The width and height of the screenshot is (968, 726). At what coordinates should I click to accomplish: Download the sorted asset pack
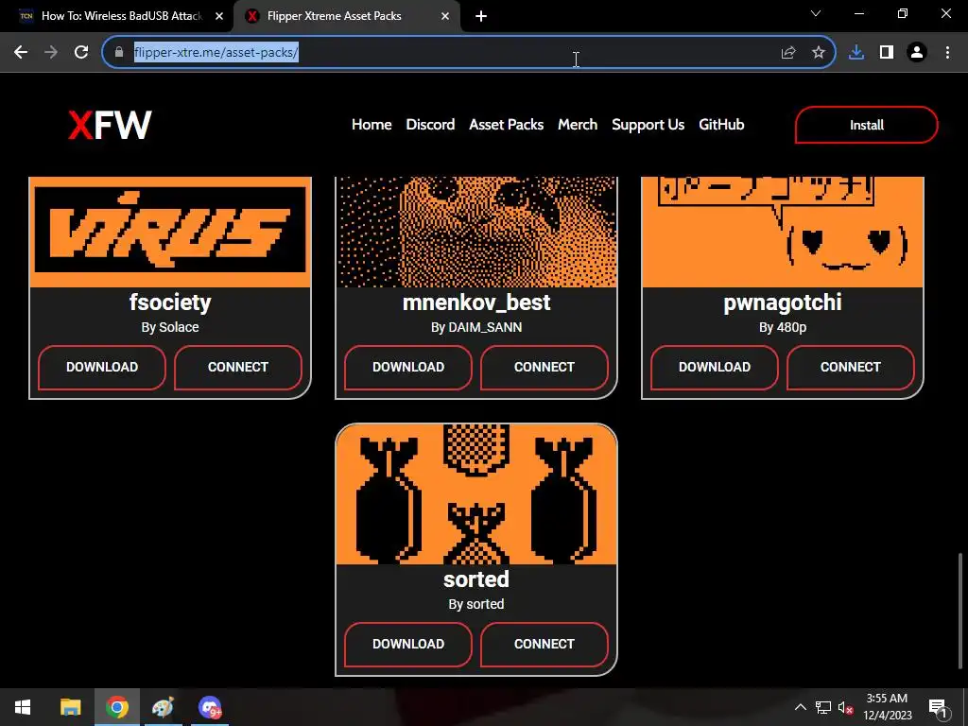tap(408, 644)
